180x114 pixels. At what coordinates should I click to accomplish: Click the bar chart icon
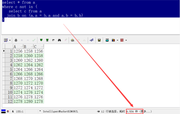pos(113,40)
